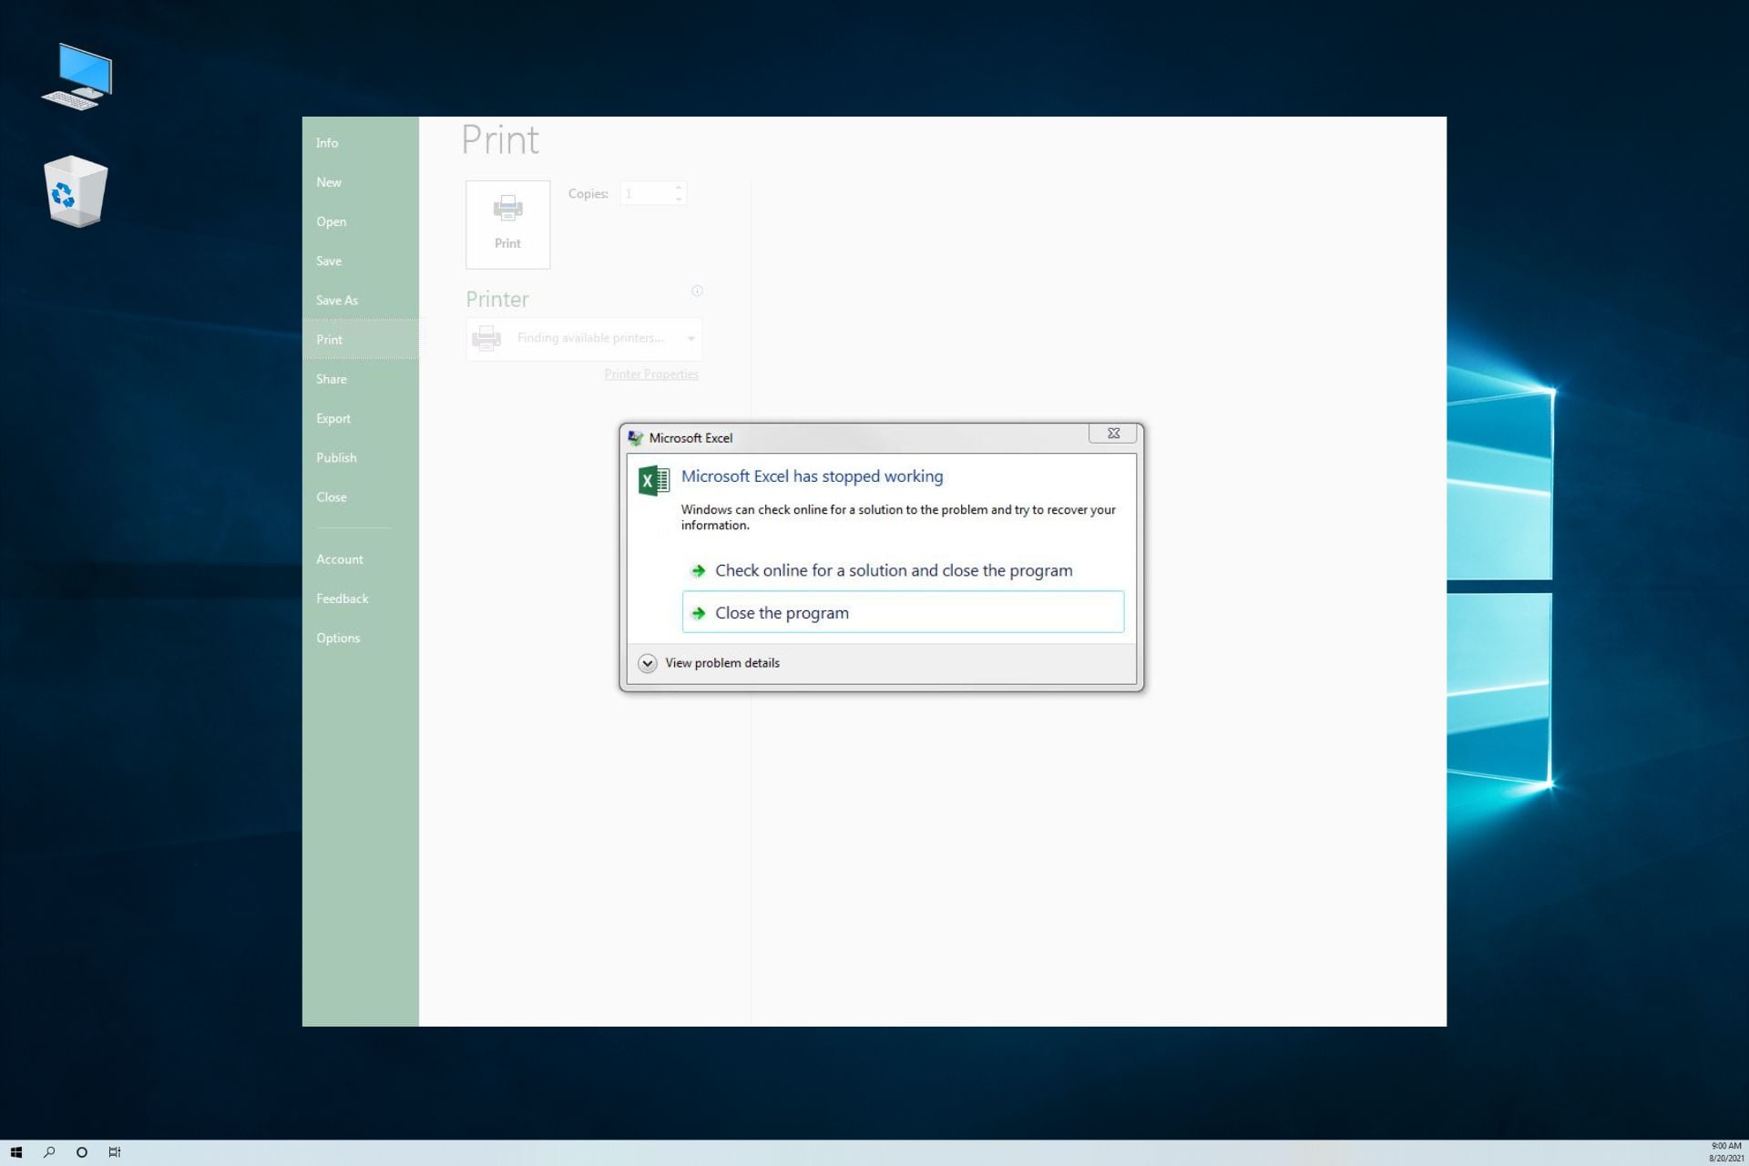
Task: Expand View problem details
Action: [648, 663]
